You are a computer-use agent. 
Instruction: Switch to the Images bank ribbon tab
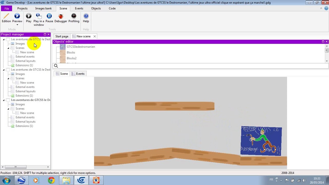coord(43,8)
